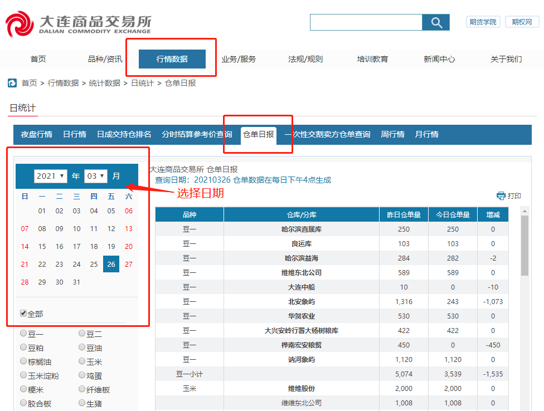The image size is (544, 411).
Task: Click the breadcrumb home icon
Action: pos(12,83)
